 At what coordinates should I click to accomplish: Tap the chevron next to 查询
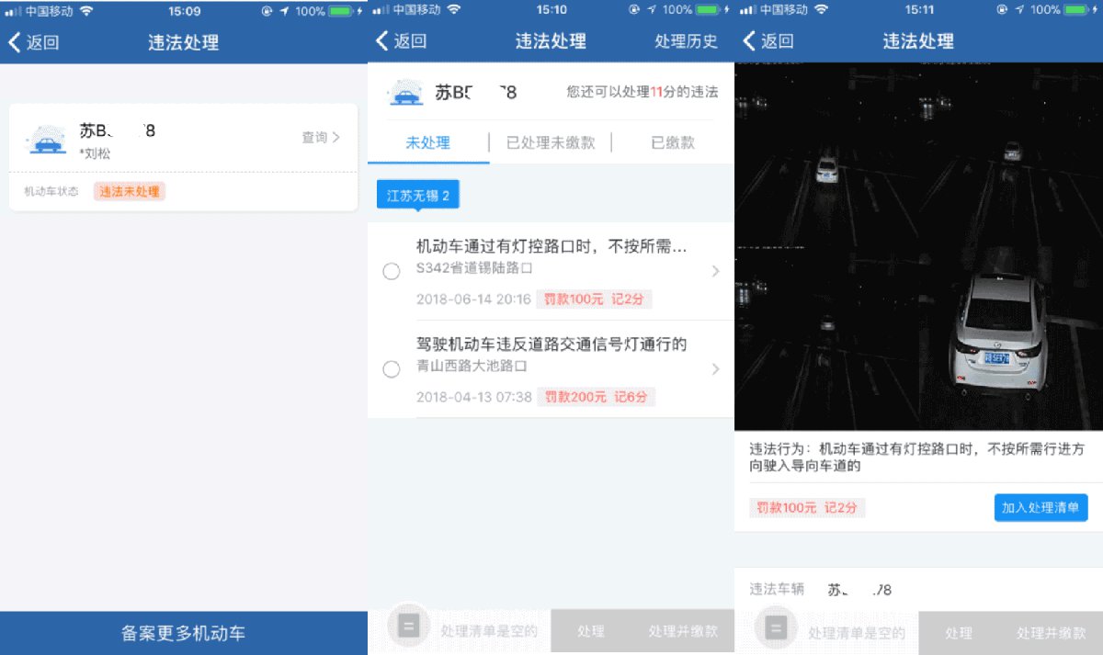click(x=336, y=138)
